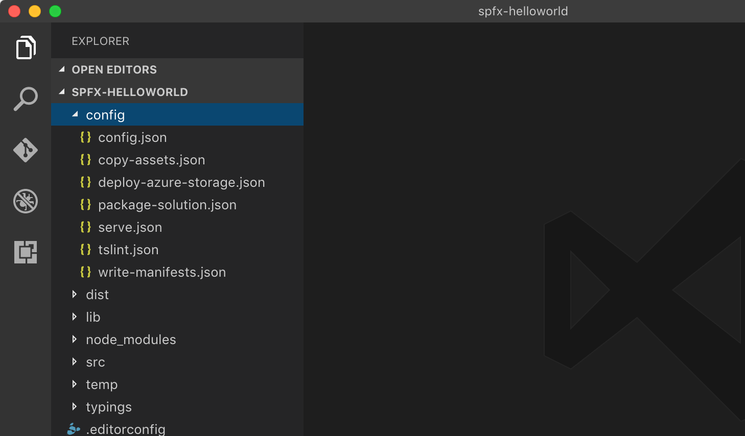The width and height of the screenshot is (745, 436).
Task: Click the JSON braces icon beside deploy-azure-storage.json
Action: coord(85,182)
